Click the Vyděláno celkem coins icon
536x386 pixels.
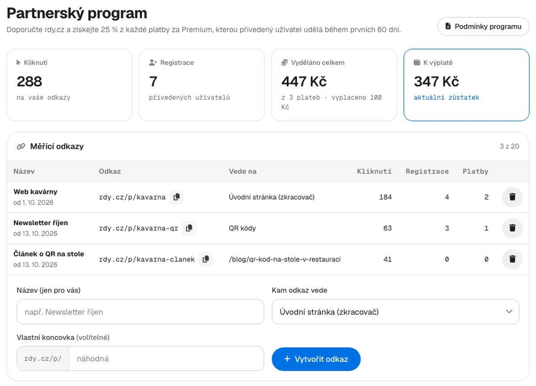click(x=285, y=63)
